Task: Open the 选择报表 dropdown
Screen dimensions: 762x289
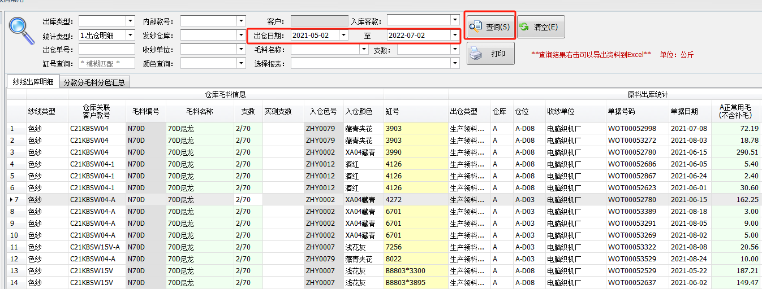Action: click(x=455, y=64)
